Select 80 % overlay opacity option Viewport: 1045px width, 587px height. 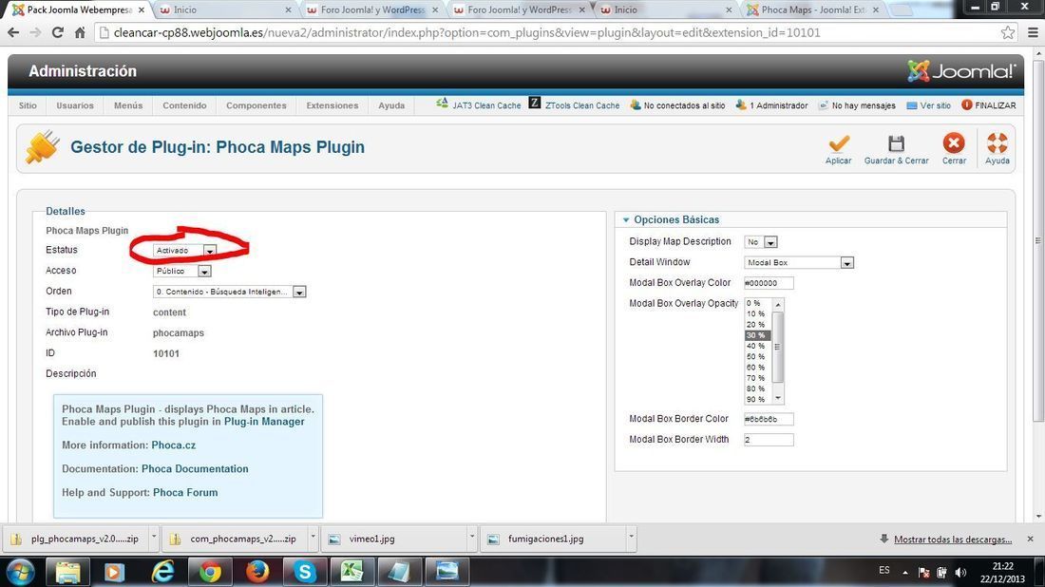point(757,388)
